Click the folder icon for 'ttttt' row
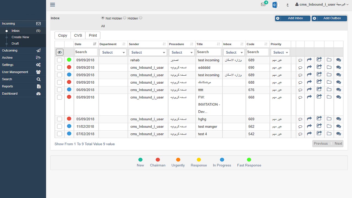352x198 pixels. 329,89
